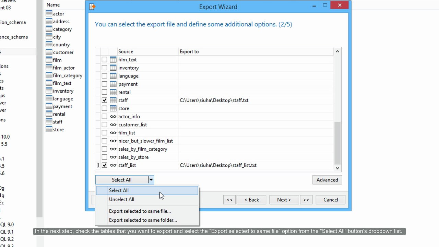Click the customer table icon in background list
This screenshot has height=247, width=439.
click(49, 52)
